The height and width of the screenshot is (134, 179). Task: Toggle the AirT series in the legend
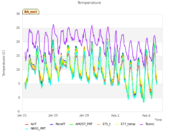coord(31,124)
